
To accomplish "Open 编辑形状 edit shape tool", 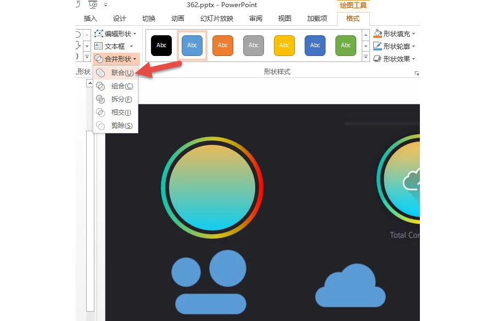I will [115, 33].
